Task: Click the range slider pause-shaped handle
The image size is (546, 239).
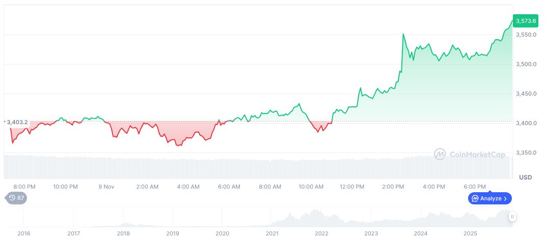Action: pos(512,217)
